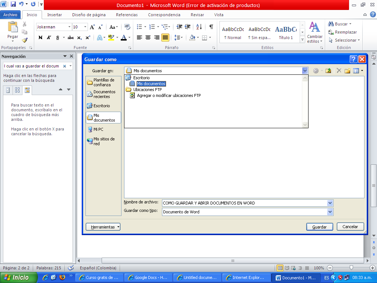Click the help question mark in Guardar como dialog
This screenshot has height=283, width=377.
tap(353, 59)
